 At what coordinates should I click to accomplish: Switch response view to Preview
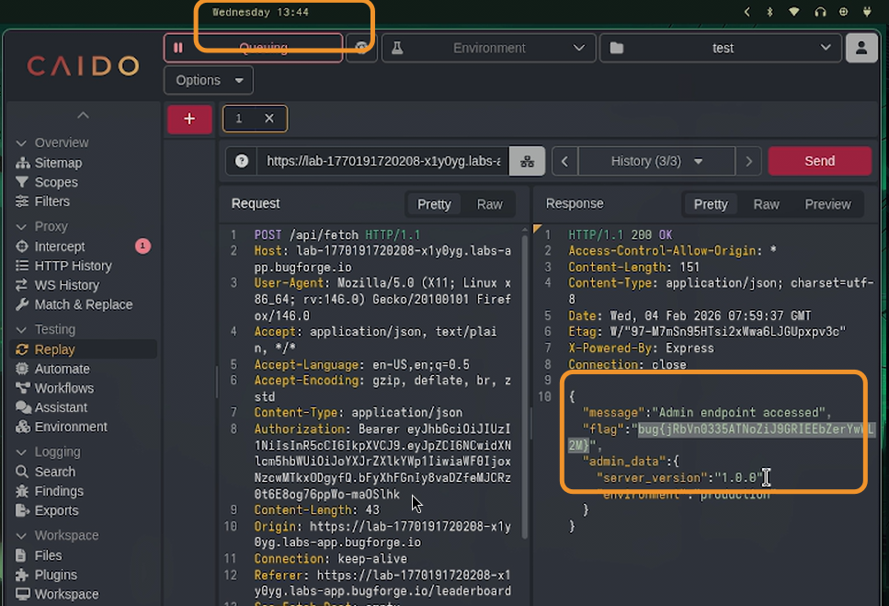[x=827, y=204]
